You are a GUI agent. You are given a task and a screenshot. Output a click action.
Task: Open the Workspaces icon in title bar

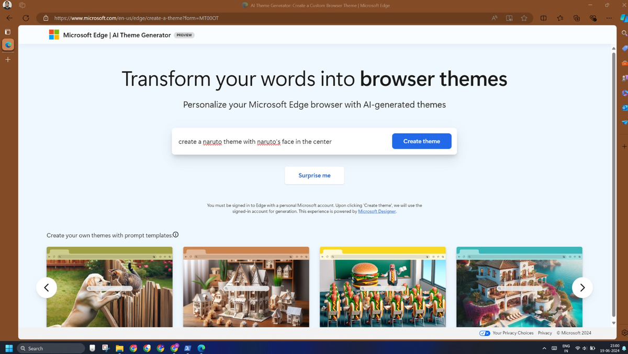pos(22,5)
